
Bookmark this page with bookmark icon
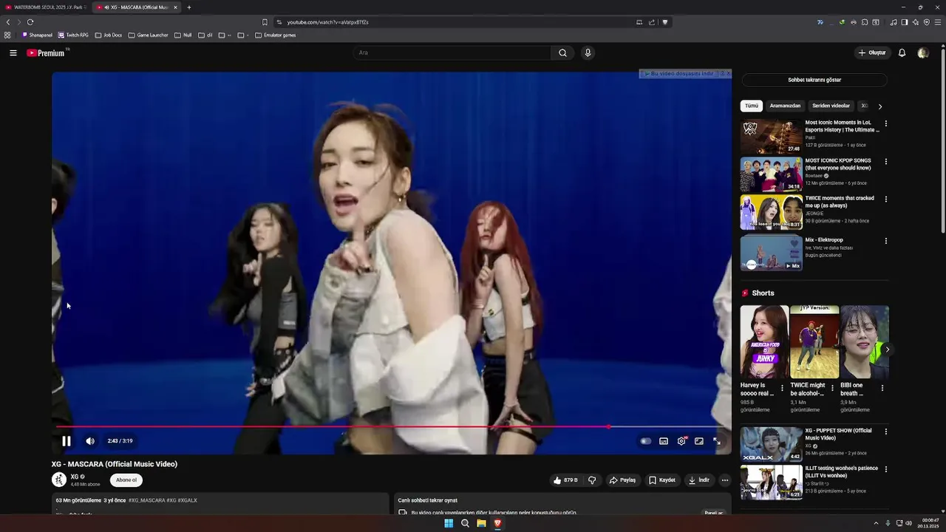point(265,22)
